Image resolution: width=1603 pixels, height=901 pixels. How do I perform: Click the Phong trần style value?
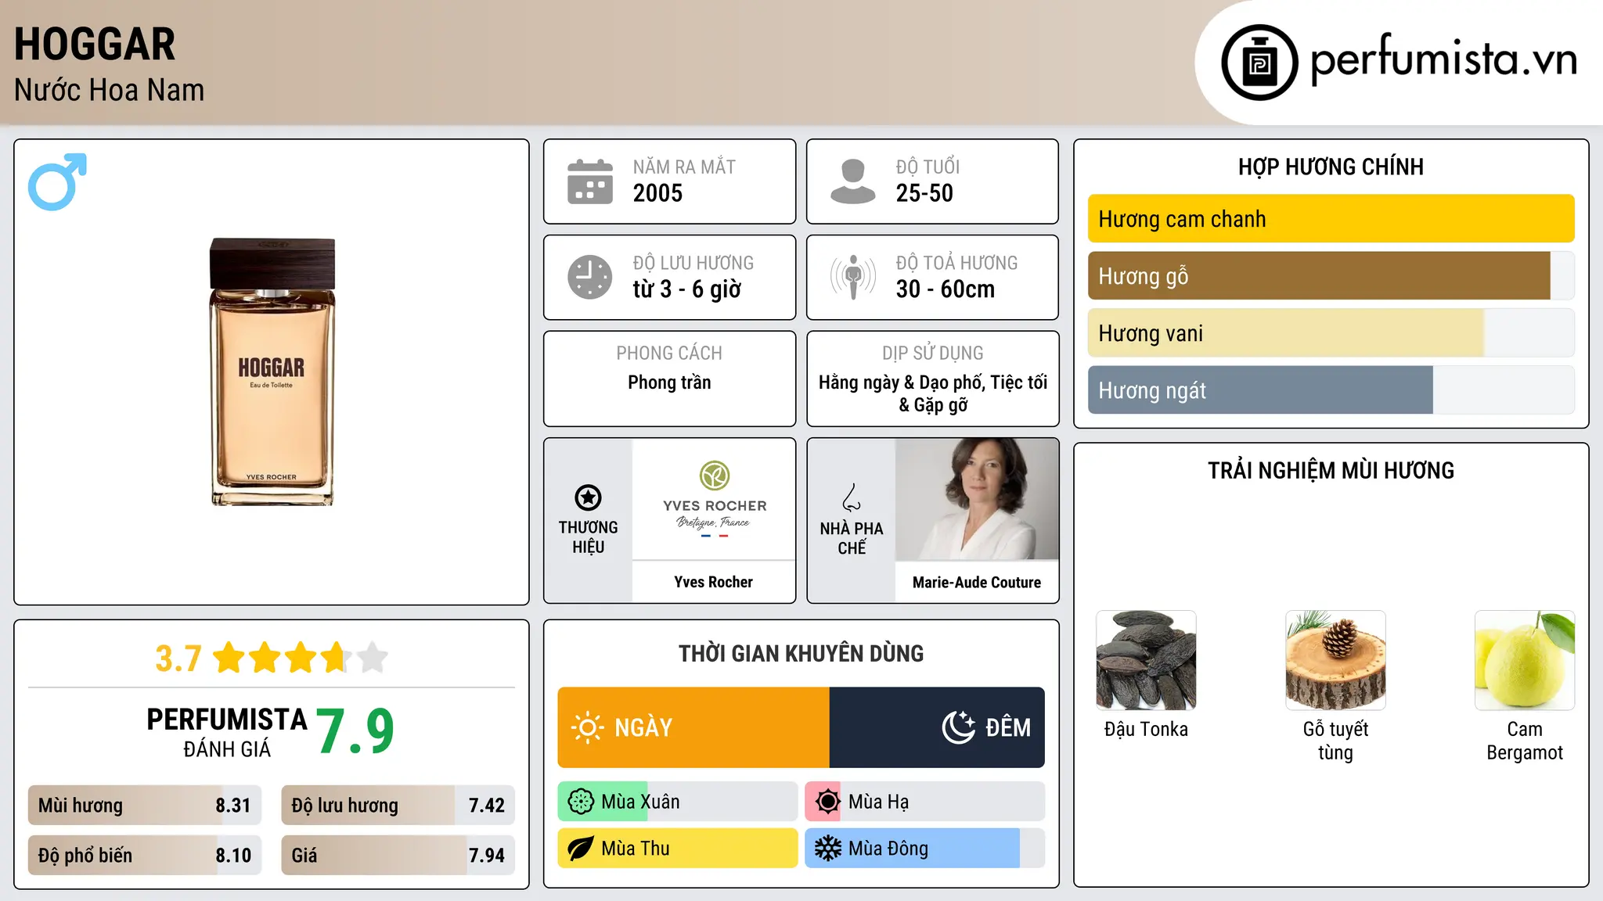(669, 382)
